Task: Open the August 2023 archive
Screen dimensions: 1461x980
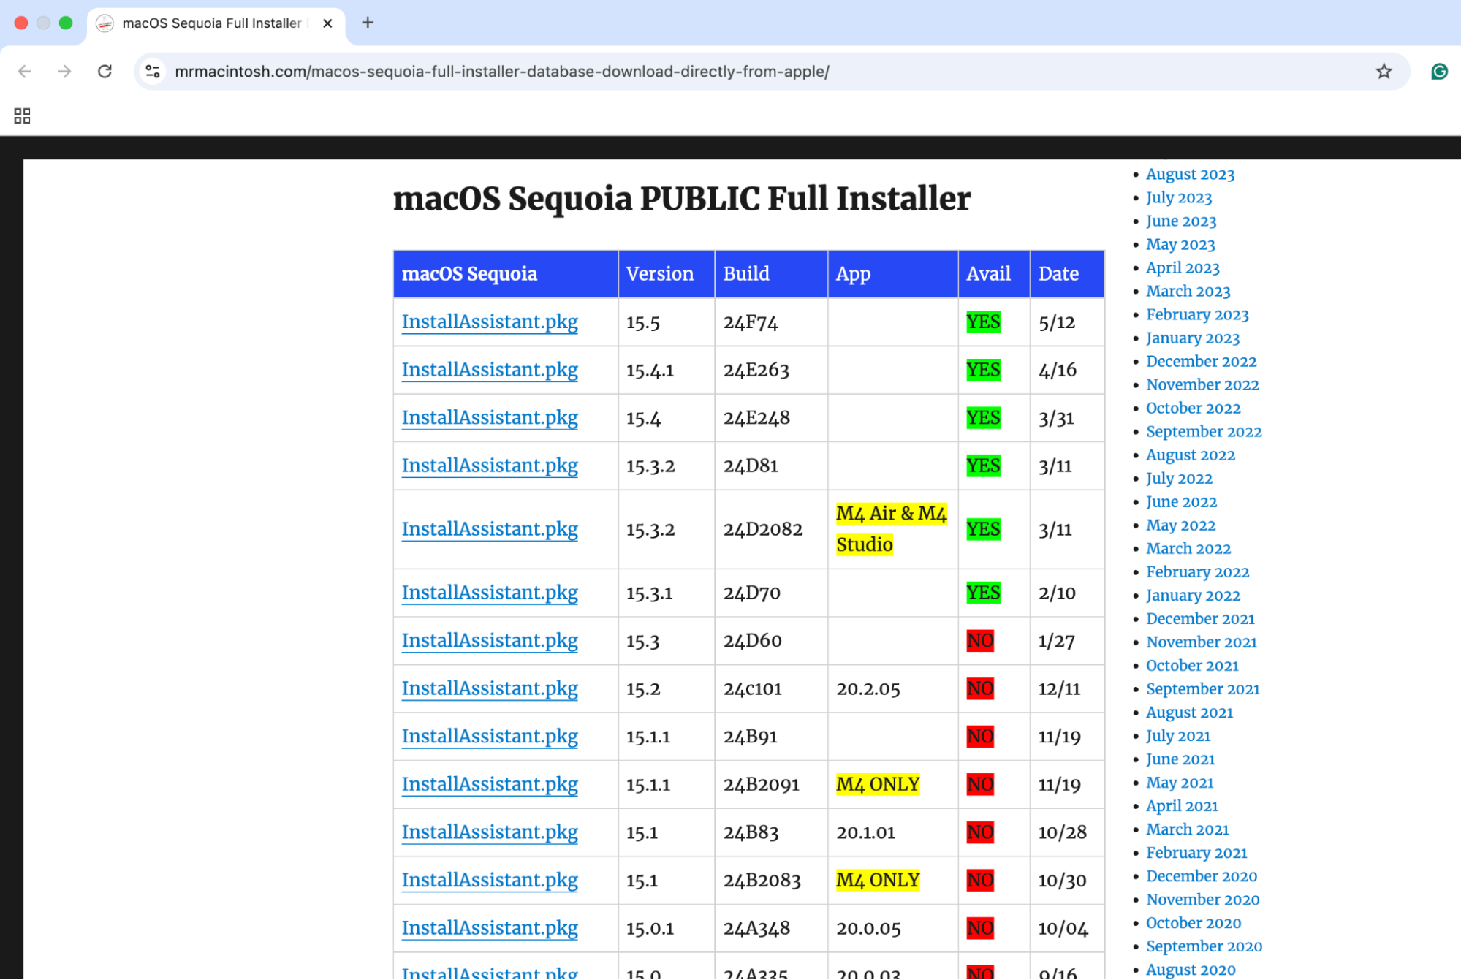Action: tap(1190, 174)
